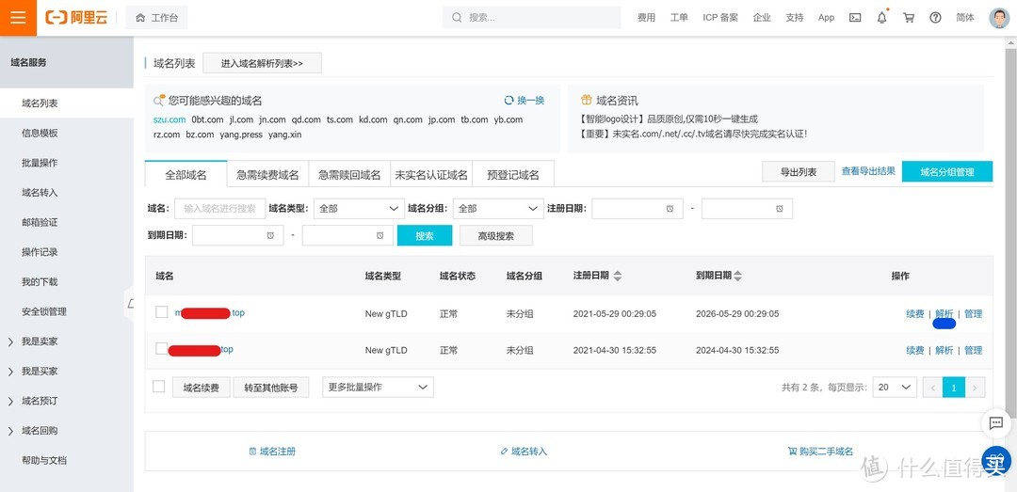Select the second .top domain checkbox
The height and width of the screenshot is (492, 1017).
(x=162, y=349)
